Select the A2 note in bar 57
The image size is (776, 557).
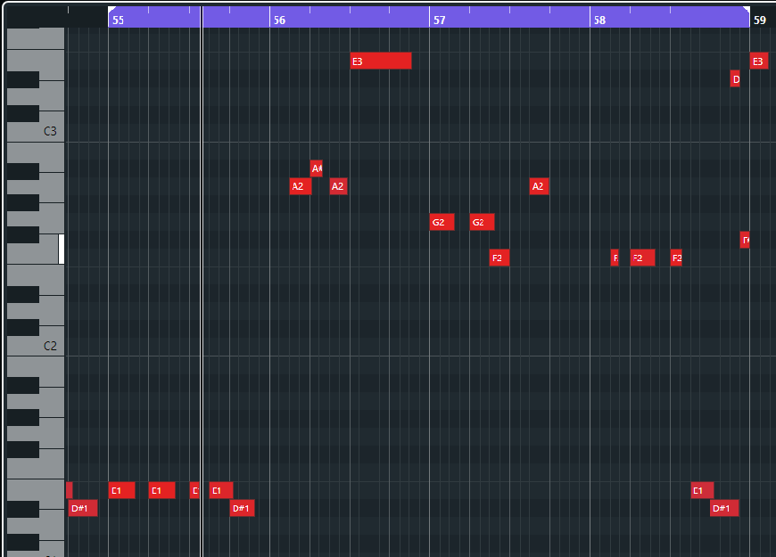tap(539, 186)
